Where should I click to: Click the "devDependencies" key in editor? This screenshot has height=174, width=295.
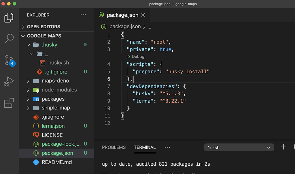coord(152,86)
